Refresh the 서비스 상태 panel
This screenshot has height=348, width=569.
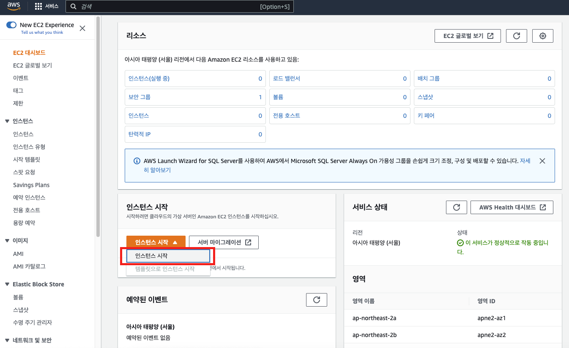(457, 207)
